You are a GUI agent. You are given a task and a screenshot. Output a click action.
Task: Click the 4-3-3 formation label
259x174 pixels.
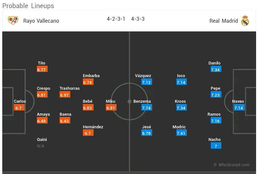[x=138, y=19]
